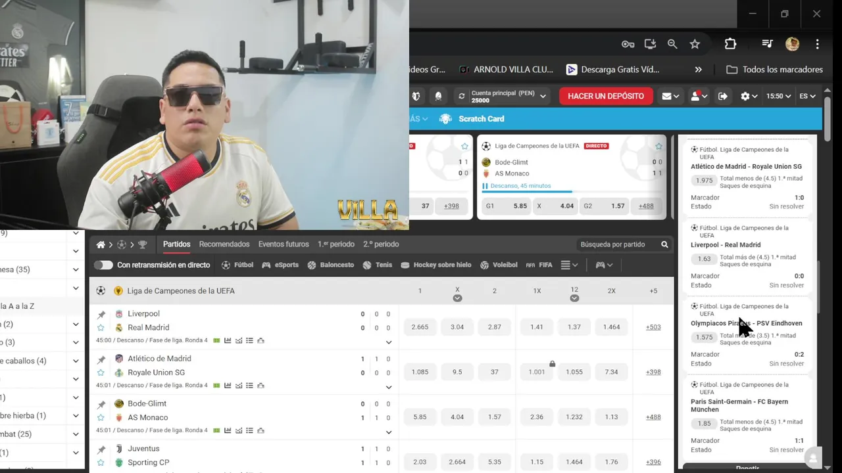Bookmark this page with the star icon
Image resolution: width=842 pixels, height=473 pixels.
tap(695, 44)
